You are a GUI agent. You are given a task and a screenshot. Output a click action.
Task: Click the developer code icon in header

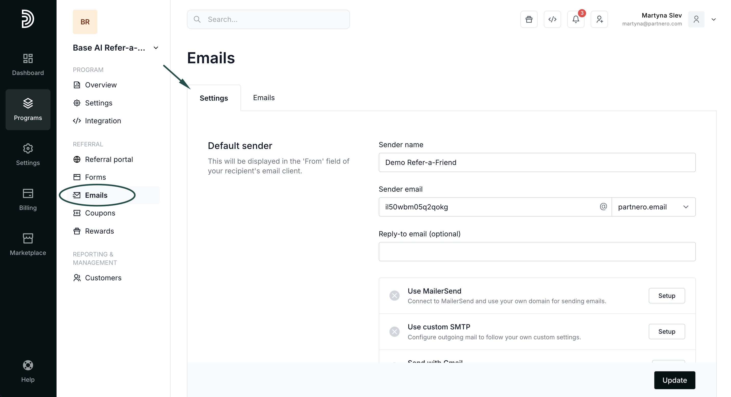coord(552,19)
